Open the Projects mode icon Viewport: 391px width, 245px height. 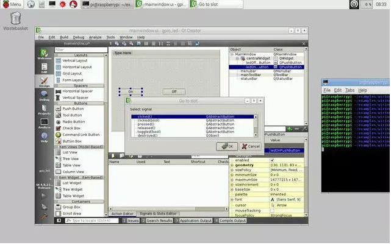45,107
